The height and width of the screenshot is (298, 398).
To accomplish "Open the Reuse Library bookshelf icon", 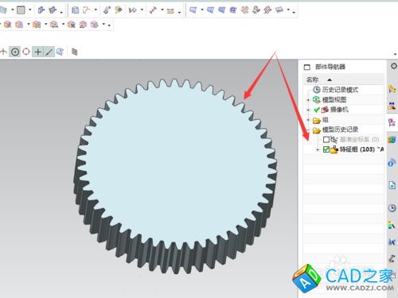I will point(392,139).
